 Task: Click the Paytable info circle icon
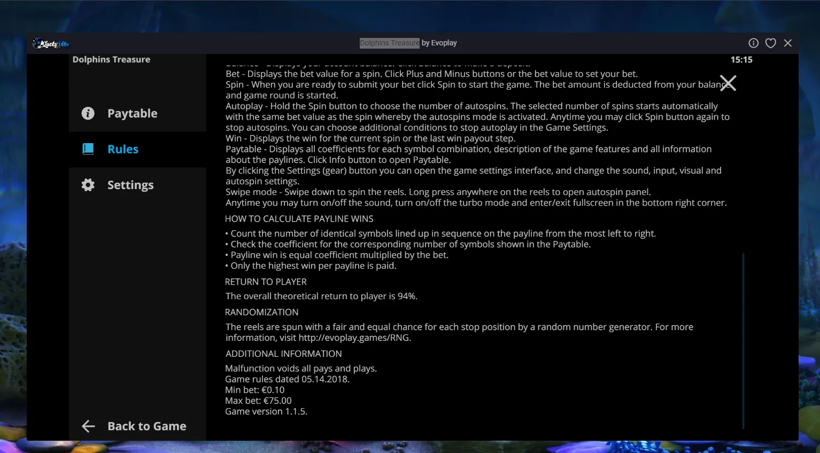pyautogui.click(x=88, y=113)
